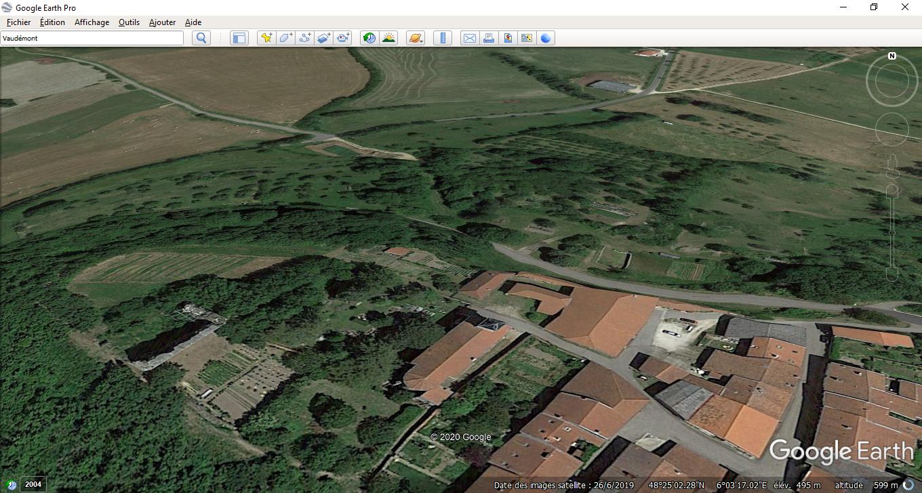Toggle the sidebar panel icon
The width and height of the screenshot is (922, 493).
[x=239, y=38]
